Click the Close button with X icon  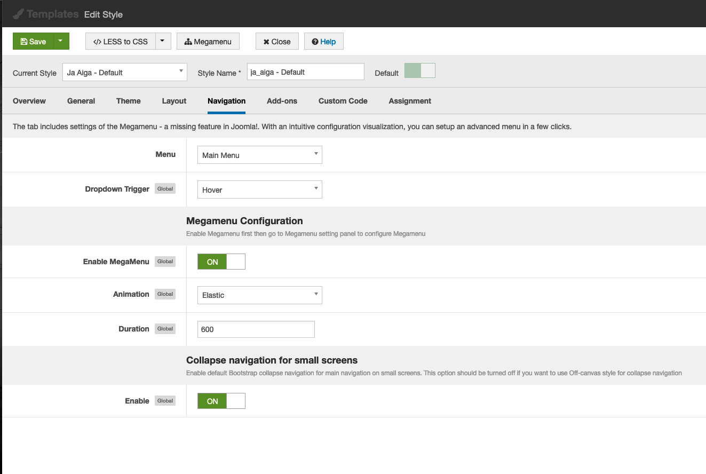(x=276, y=42)
